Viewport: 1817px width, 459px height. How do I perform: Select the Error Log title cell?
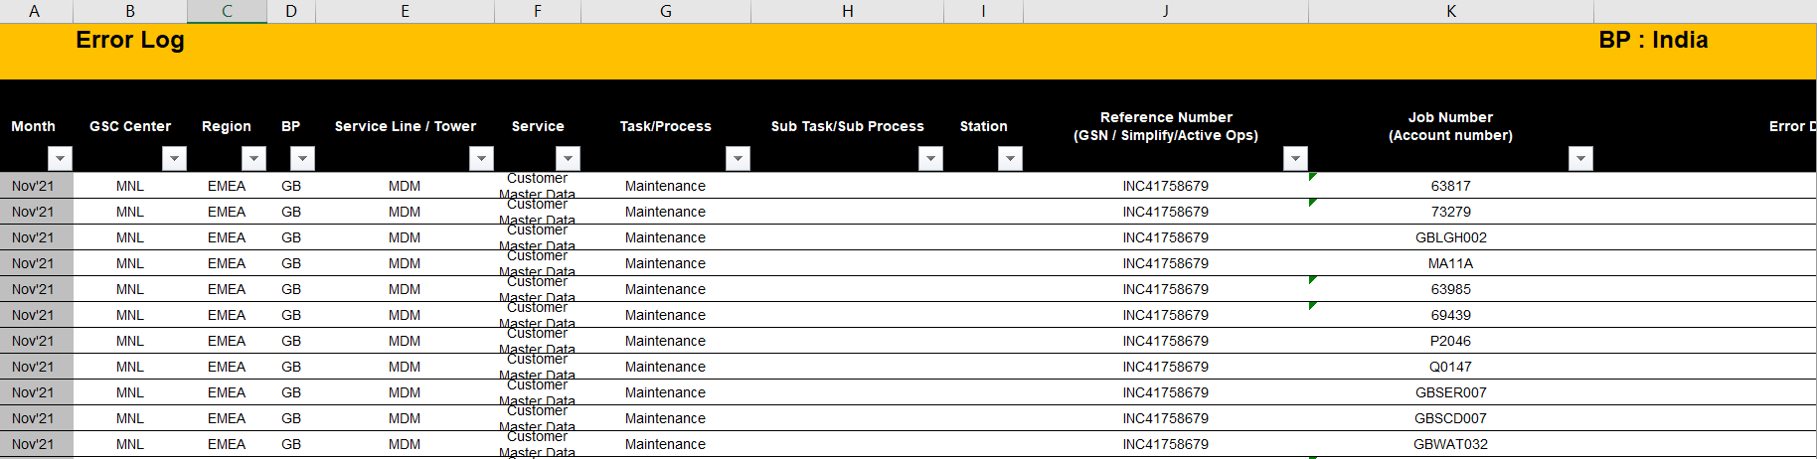click(x=130, y=41)
